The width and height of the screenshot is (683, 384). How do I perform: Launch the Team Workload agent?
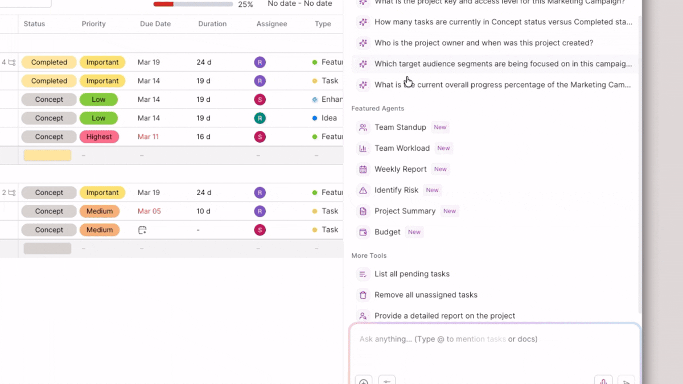401,148
